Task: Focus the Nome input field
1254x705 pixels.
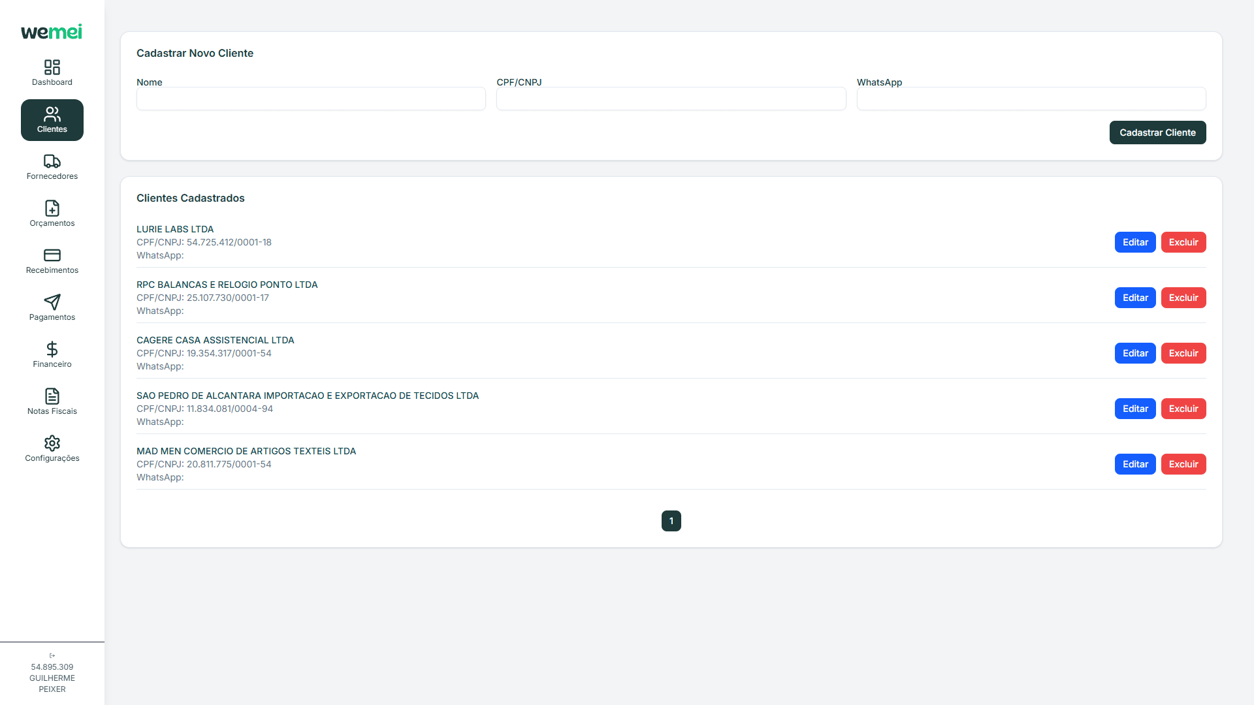Action: (311, 99)
